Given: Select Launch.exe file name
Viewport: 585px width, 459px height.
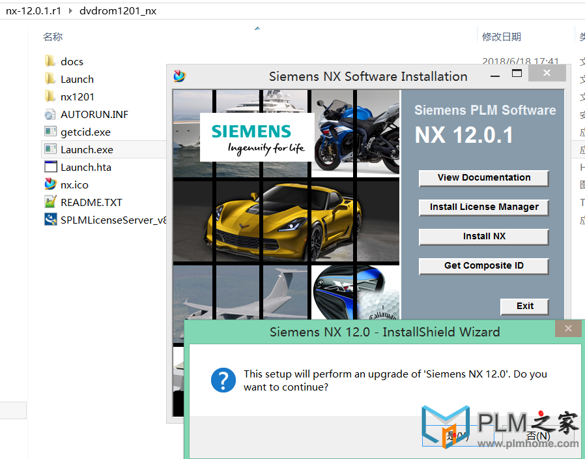Looking at the screenshot, I should point(87,150).
